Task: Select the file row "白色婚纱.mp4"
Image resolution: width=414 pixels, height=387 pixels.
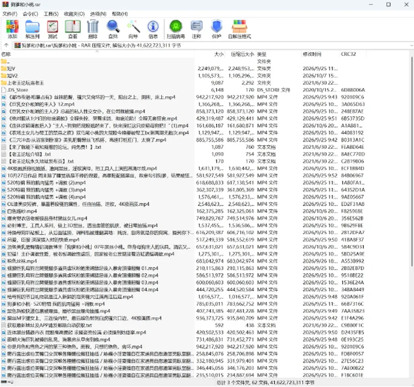Action: click(97, 211)
